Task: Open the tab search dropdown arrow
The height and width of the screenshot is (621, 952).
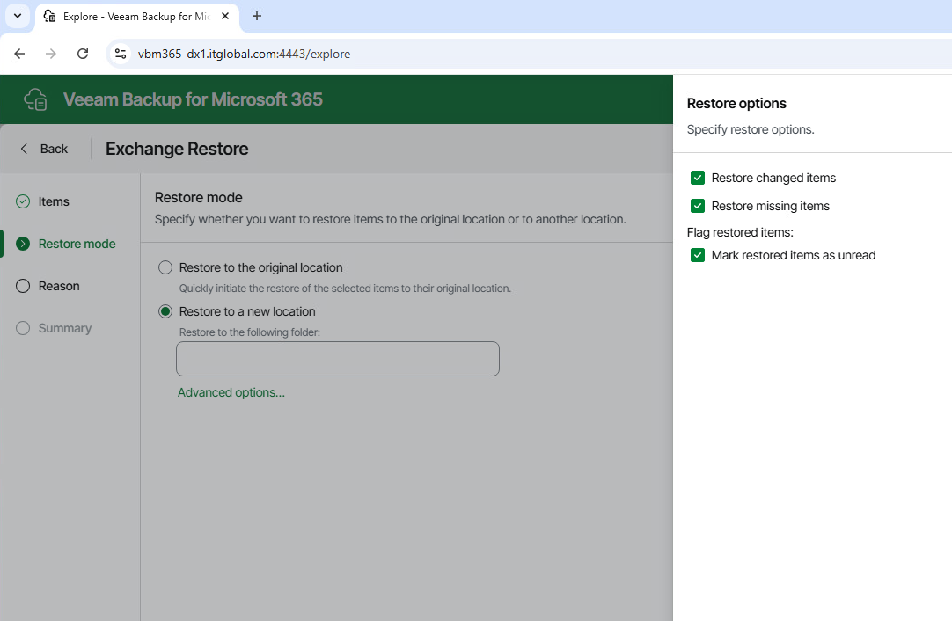Action: point(18,16)
